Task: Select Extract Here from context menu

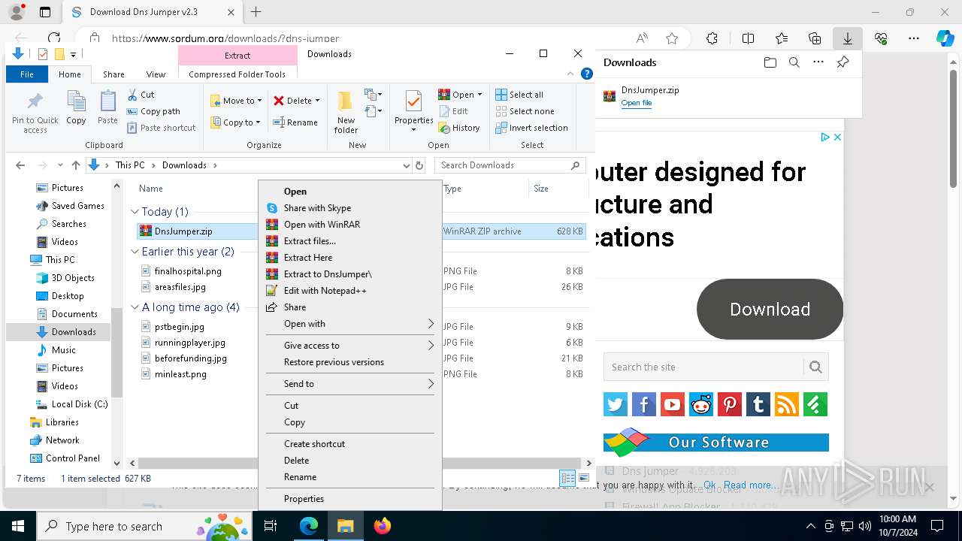Action: point(350,258)
